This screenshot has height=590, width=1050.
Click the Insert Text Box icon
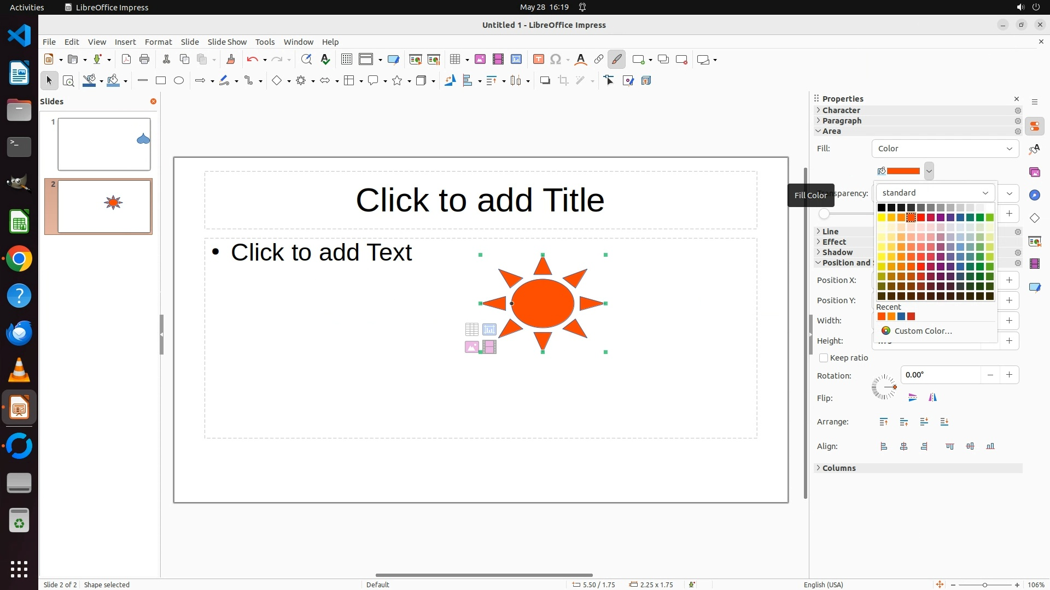click(x=538, y=60)
